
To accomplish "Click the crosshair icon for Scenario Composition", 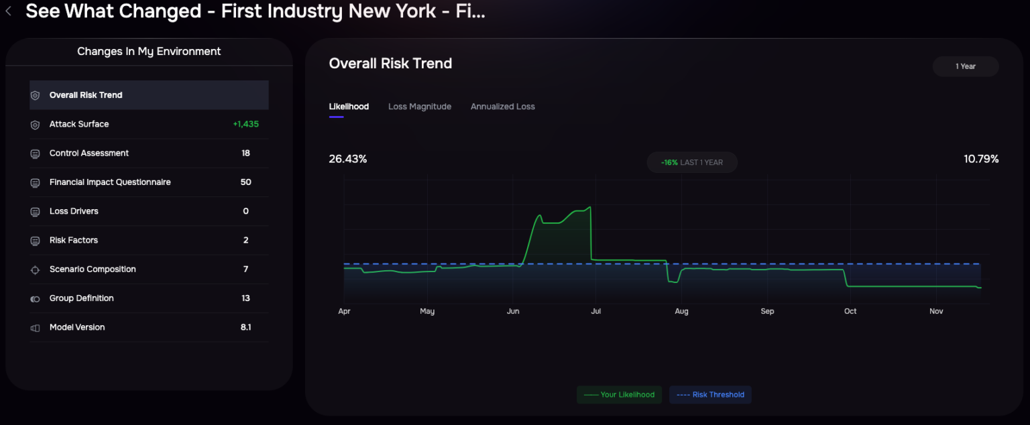I will [x=35, y=269].
